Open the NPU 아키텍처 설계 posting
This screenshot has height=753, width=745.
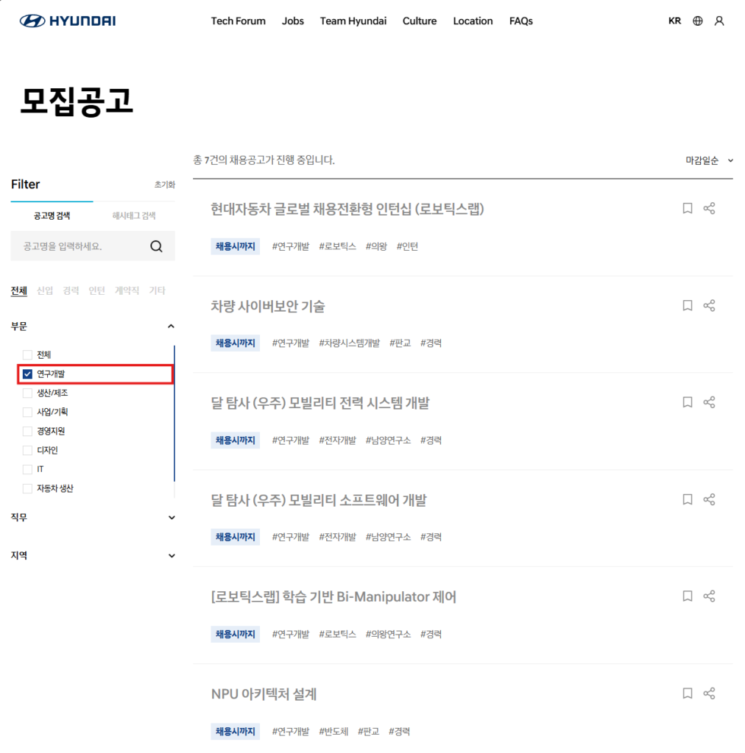pyautogui.click(x=264, y=694)
